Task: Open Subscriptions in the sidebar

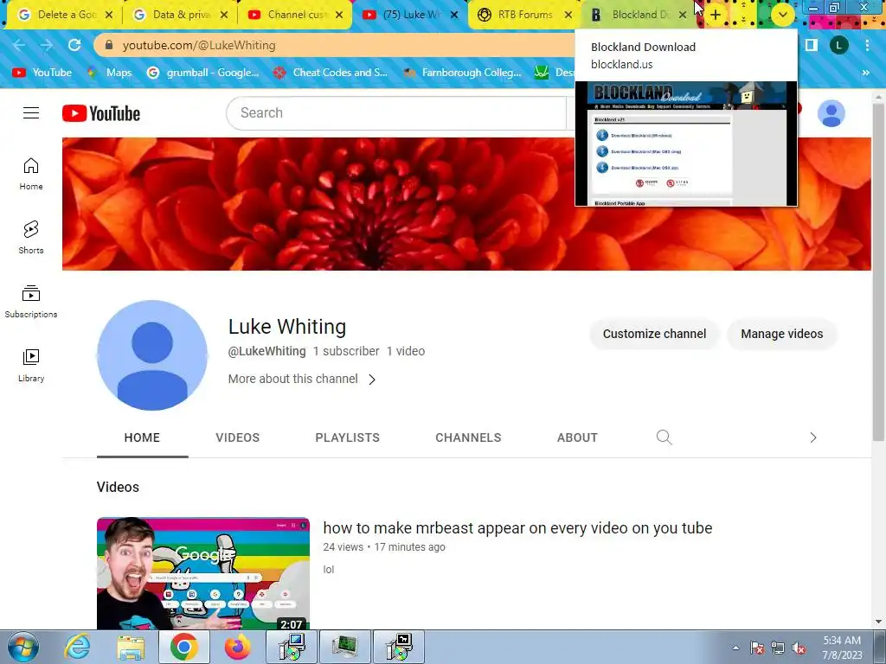Action: pyautogui.click(x=31, y=302)
